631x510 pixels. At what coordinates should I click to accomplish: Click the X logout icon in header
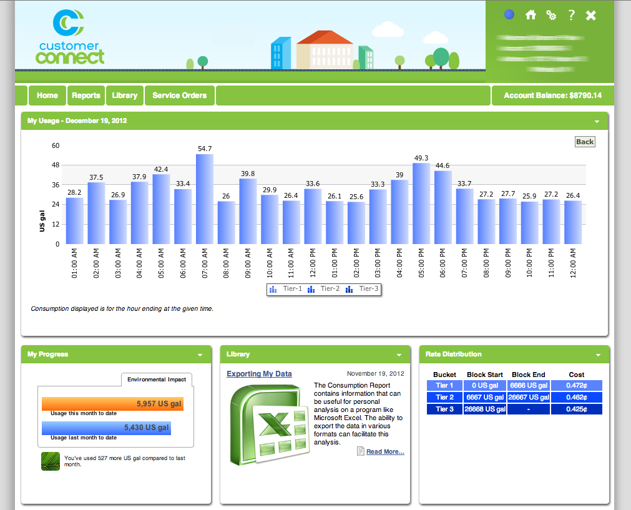coord(591,15)
